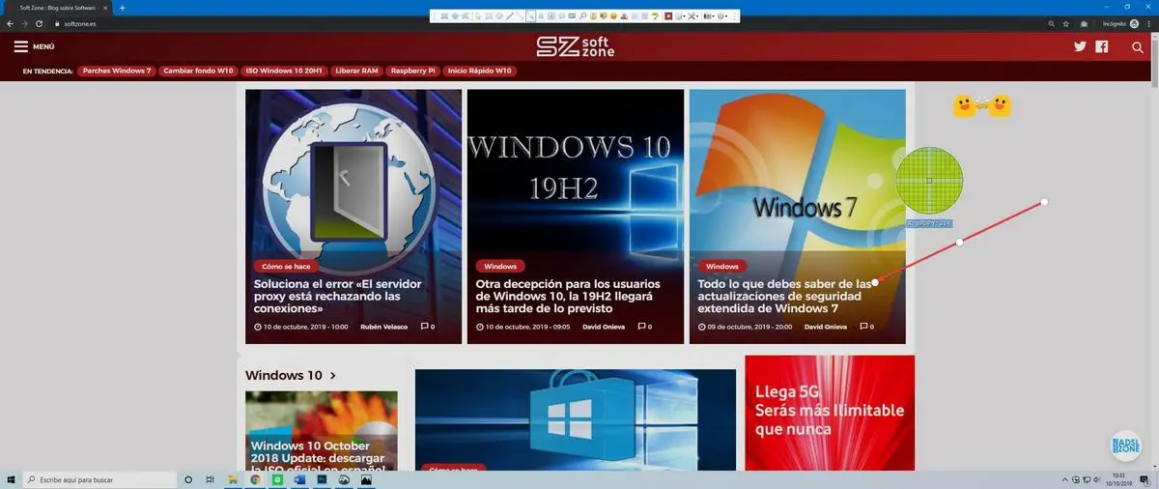Image resolution: width=1159 pixels, height=489 pixels.
Task: Open the Inicio Rápido W10 tag
Action: click(479, 71)
